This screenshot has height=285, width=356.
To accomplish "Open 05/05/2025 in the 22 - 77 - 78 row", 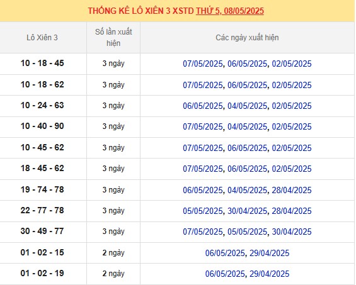I will (203, 211).
